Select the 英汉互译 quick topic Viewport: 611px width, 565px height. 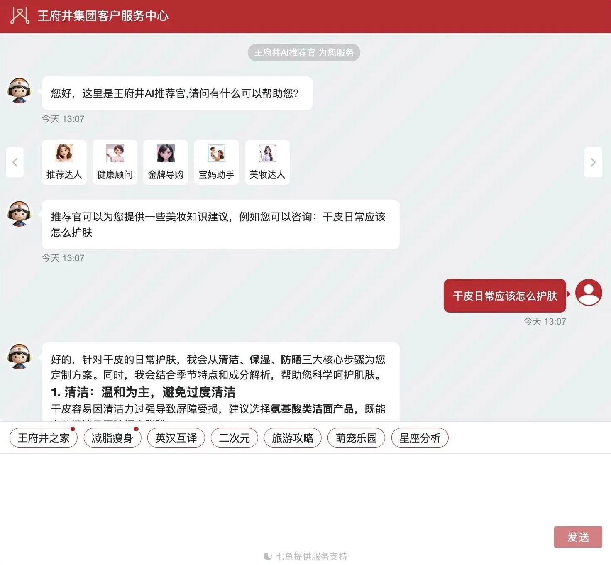point(176,438)
